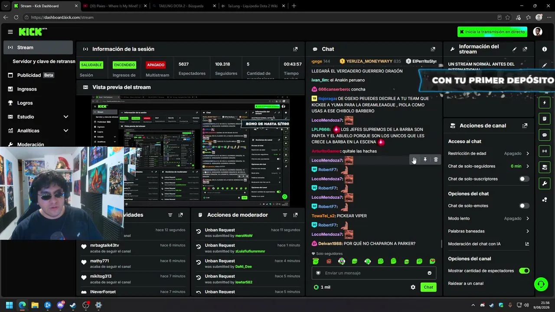Open zLuisfiufiumrmmr unban request user link
555x312 pixels.
click(x=250, y=251)
